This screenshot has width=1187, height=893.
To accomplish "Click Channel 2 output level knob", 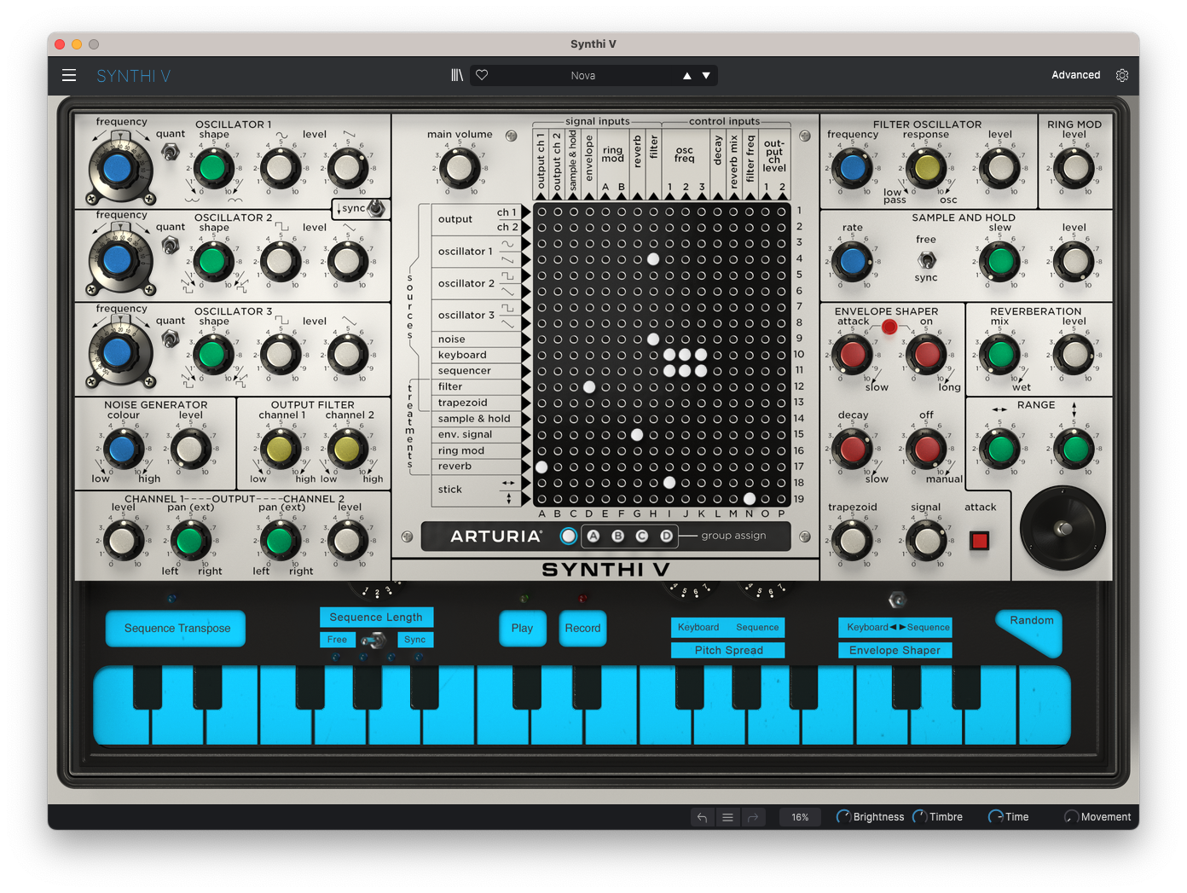I will 346,540.
